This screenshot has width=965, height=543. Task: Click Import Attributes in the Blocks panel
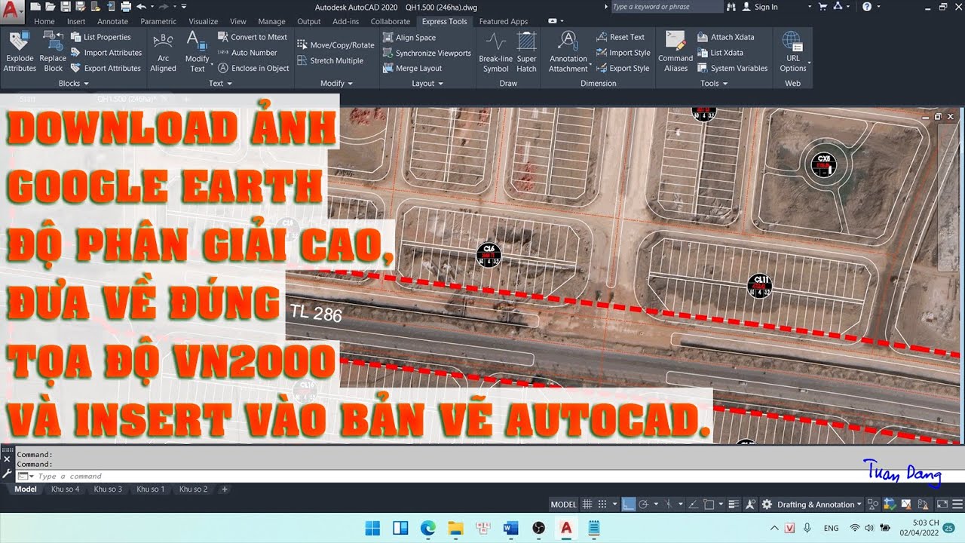pos(106,53)
